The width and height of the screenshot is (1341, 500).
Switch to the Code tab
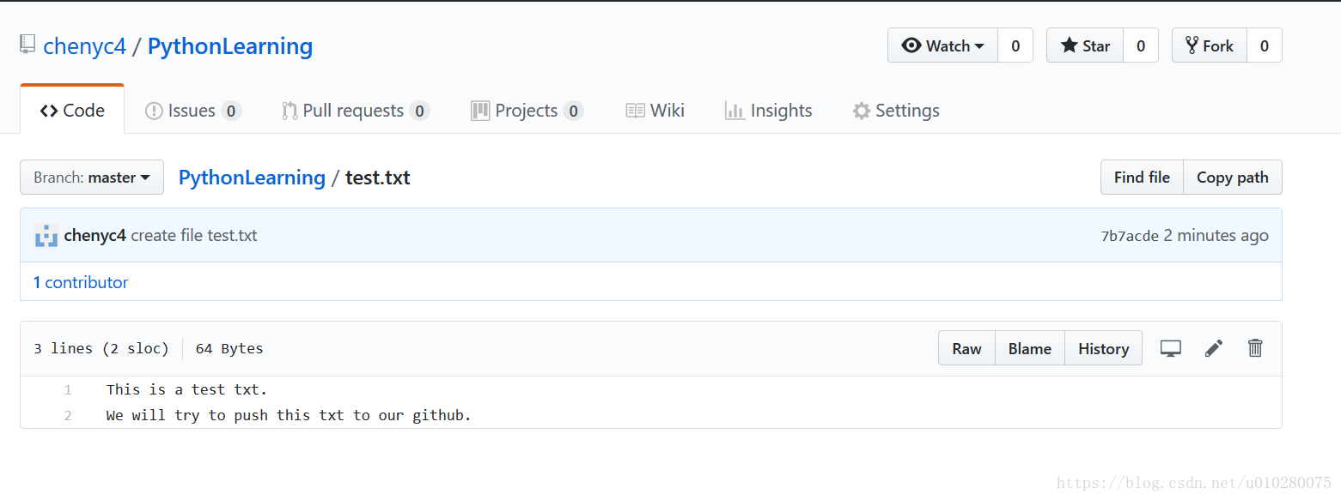point(72,110)
